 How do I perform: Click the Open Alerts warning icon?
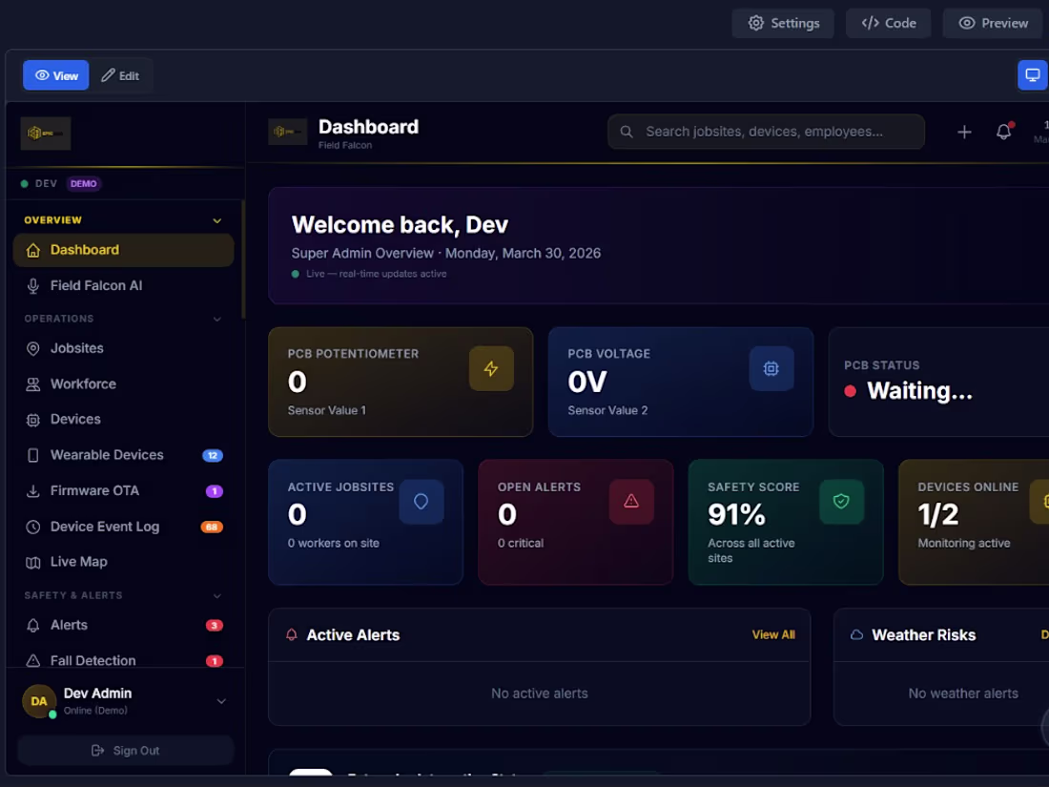pyautogui.click(x=631, y=501)
